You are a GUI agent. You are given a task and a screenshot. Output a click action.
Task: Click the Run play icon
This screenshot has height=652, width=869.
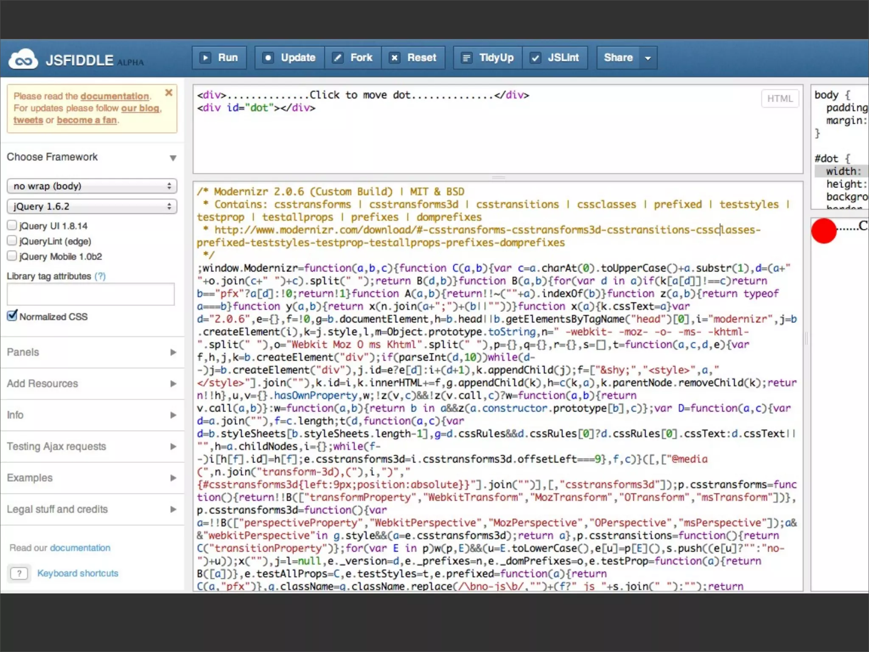(205, 58)
